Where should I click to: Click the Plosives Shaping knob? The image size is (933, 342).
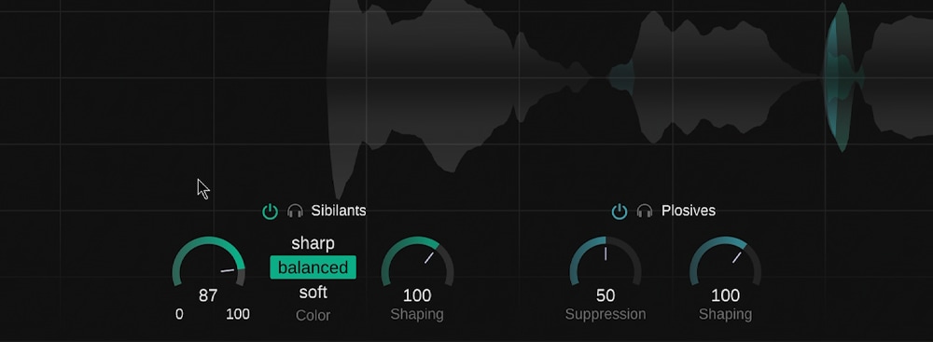(725, 262)
